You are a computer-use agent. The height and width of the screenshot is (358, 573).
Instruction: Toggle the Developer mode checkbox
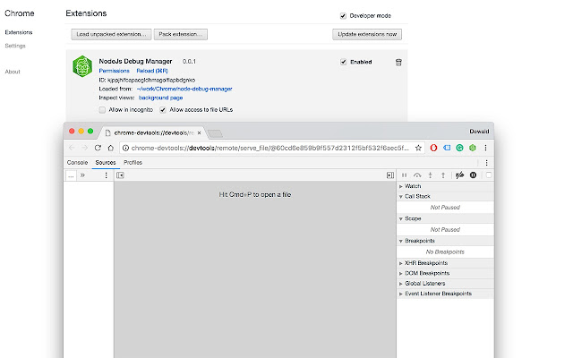pyautogui.click(x=343, y=16)
